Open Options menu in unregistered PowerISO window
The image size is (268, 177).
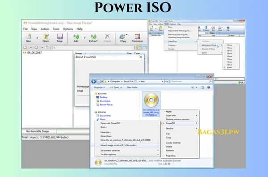(x=68, y=29)
